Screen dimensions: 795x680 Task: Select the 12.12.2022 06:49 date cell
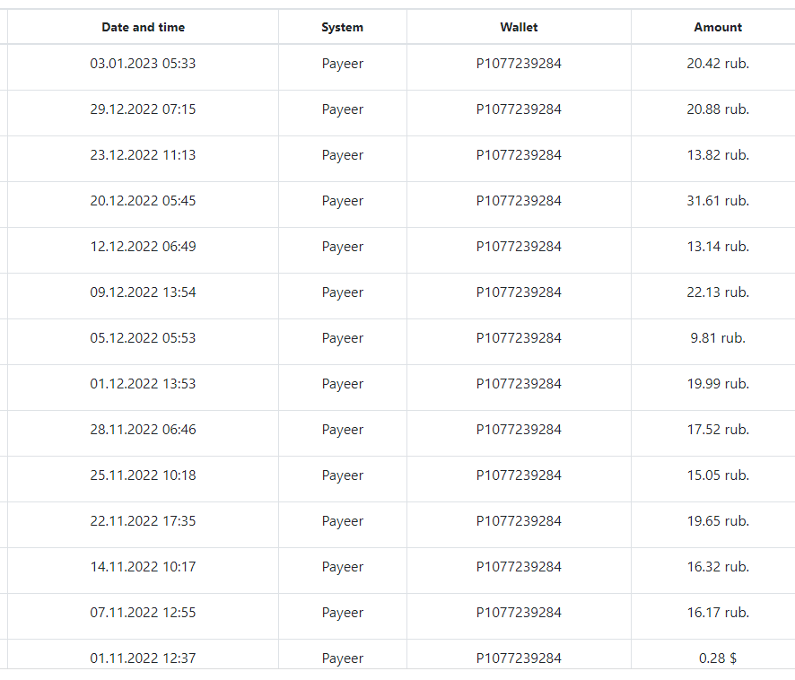(143, 247)
